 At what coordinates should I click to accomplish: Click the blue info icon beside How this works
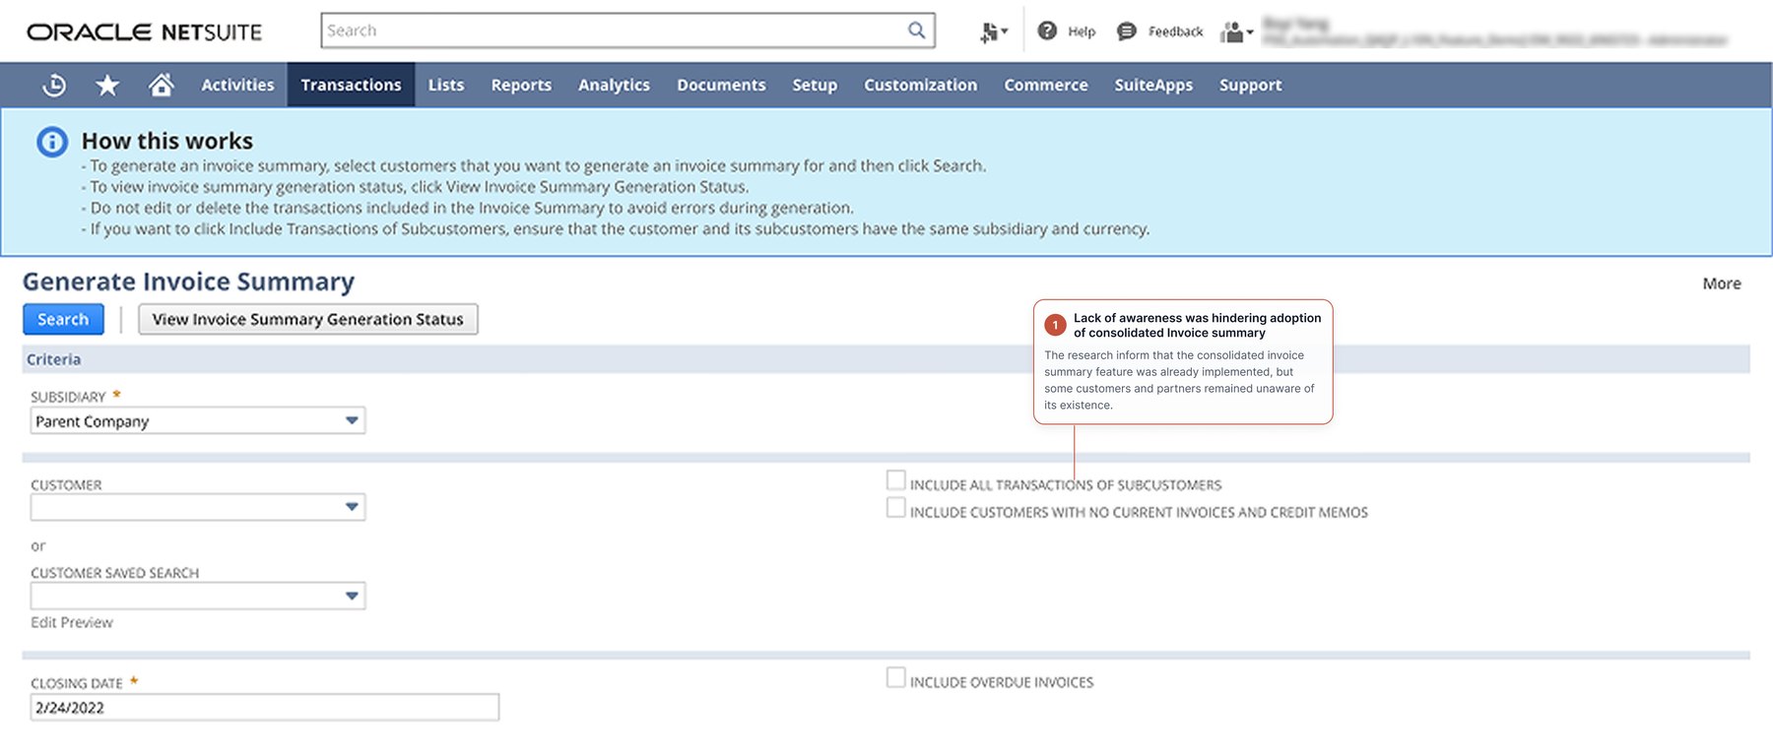(x=52, y=142)
